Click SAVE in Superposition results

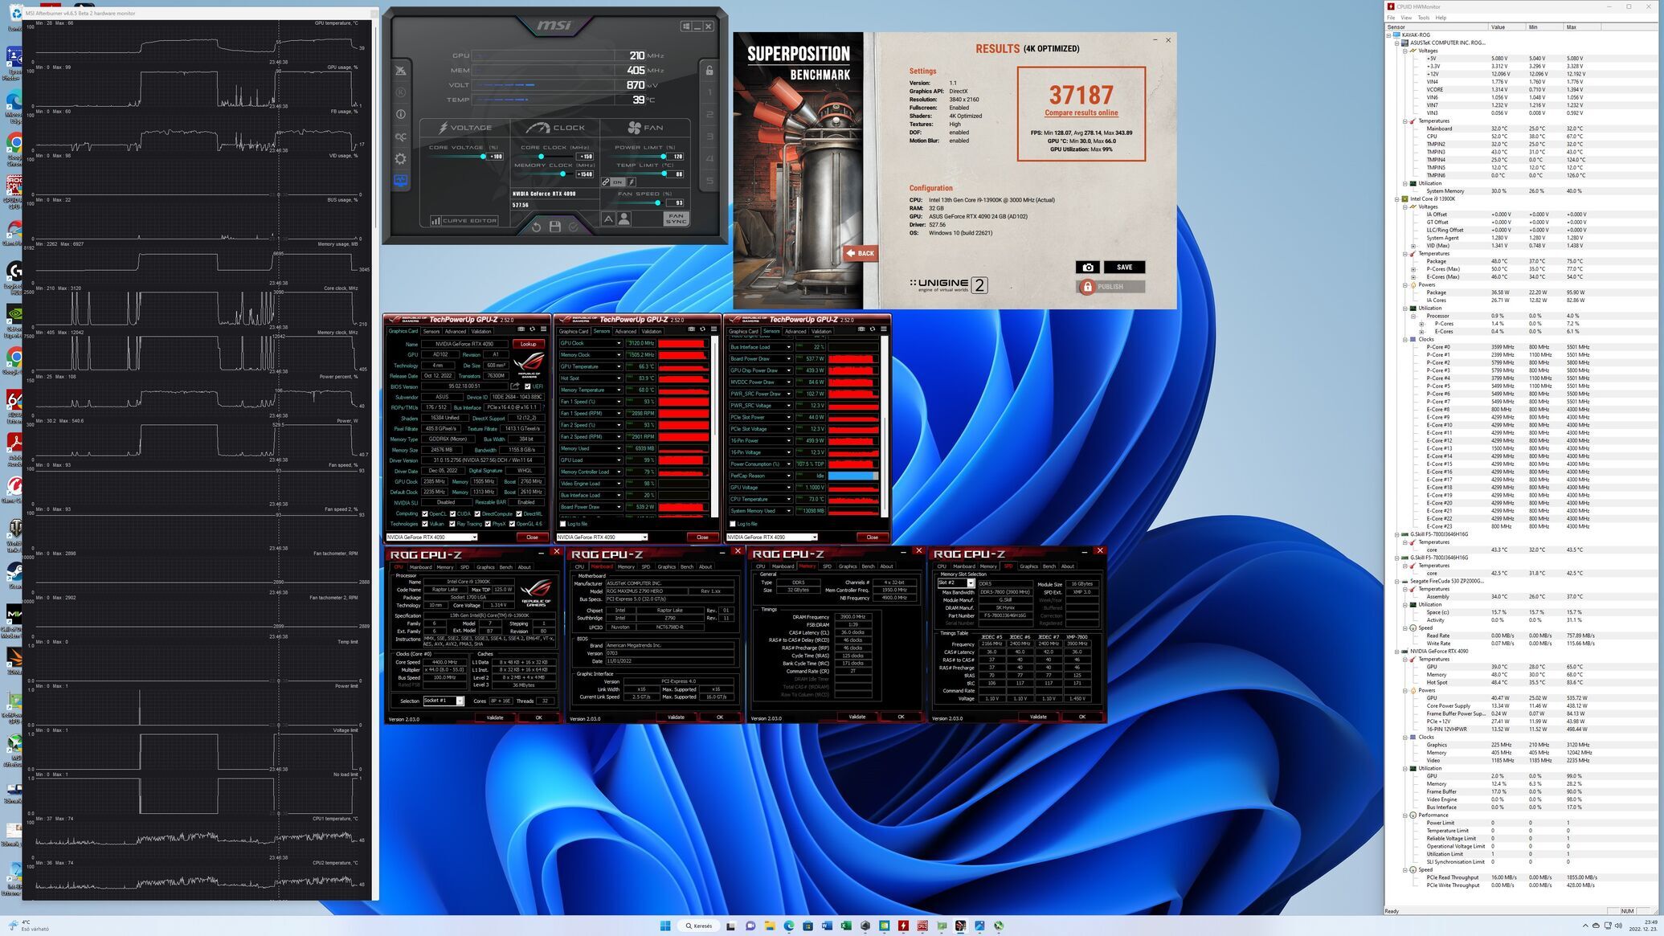pyautogui.click(x=1124, y=268)
